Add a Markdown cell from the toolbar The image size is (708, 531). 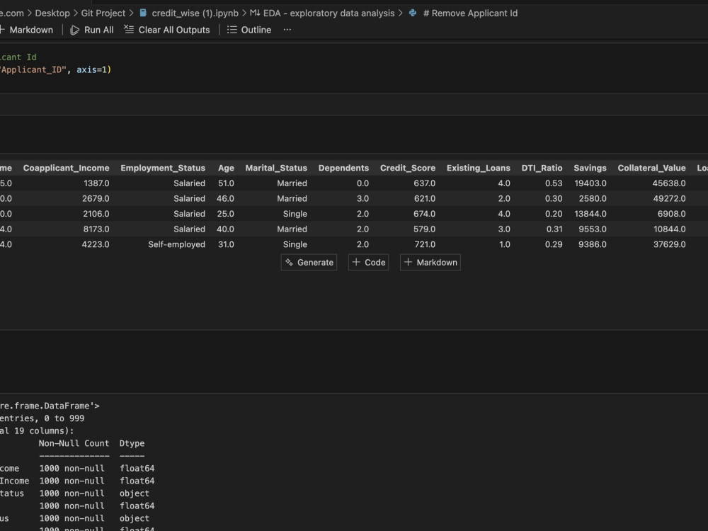[x=27, y=30]
